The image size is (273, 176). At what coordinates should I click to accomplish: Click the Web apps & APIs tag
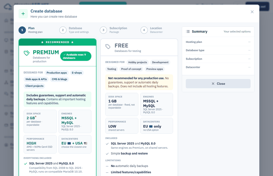point(36,79)
